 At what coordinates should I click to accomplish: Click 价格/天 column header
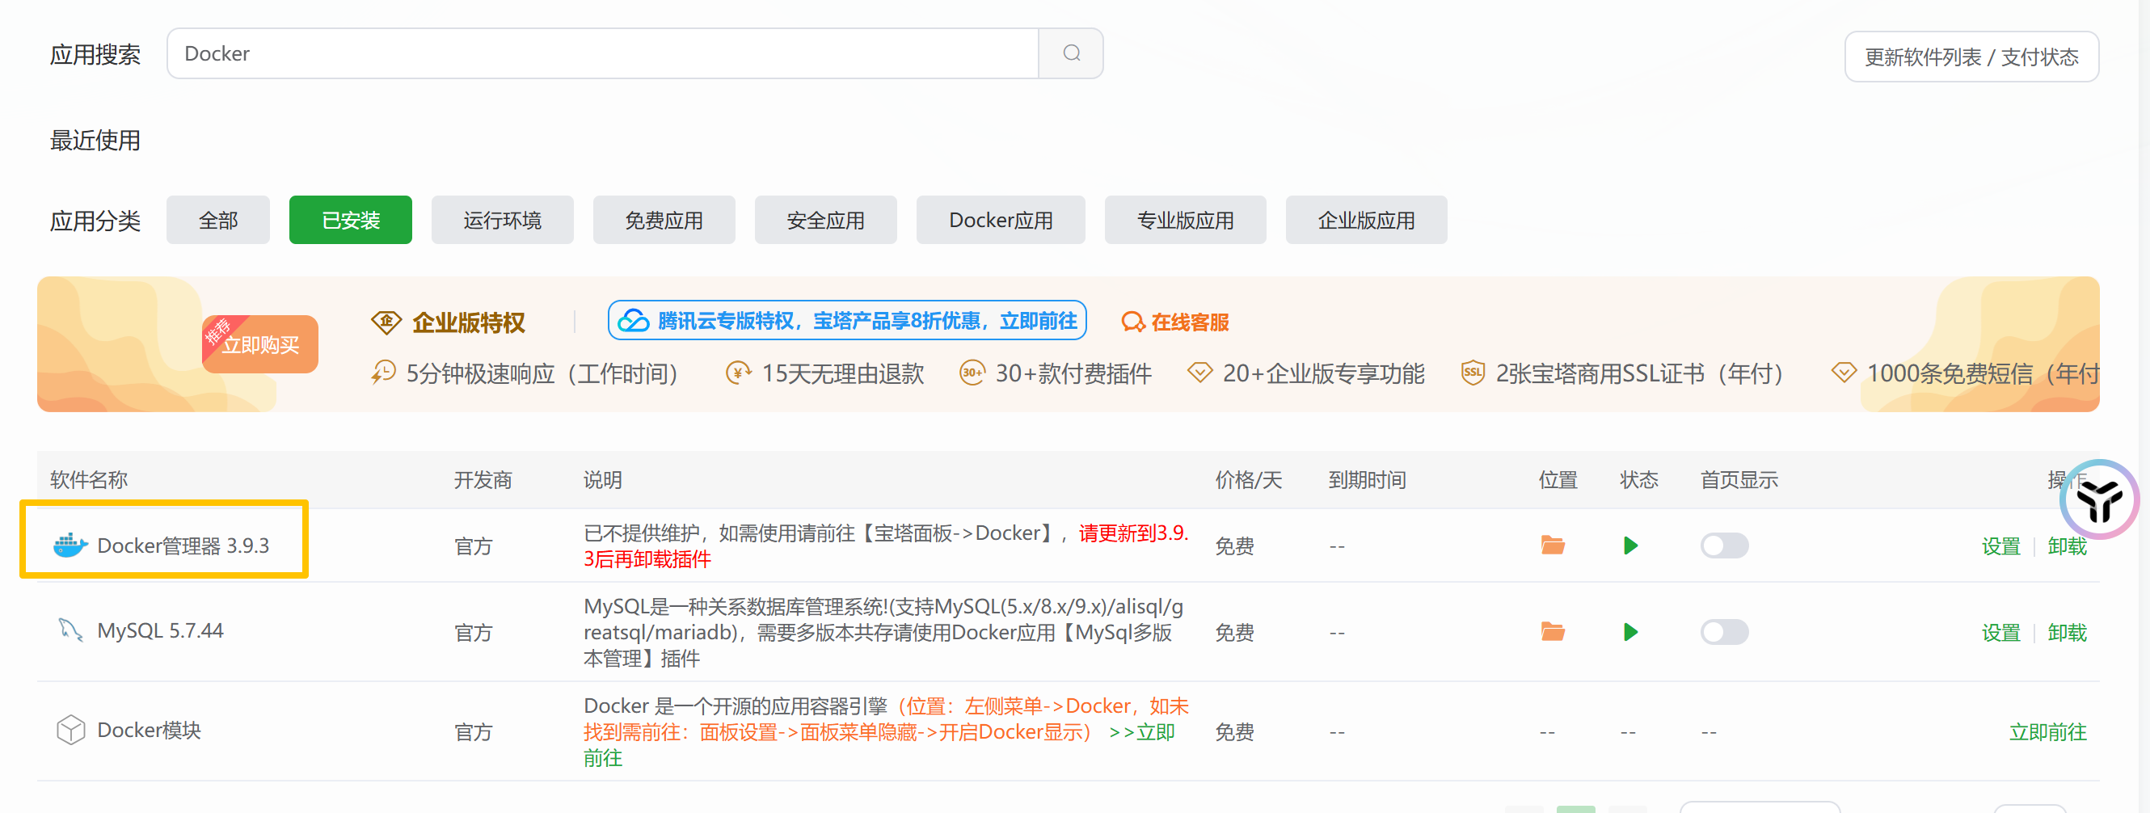tap(1249, 480)
